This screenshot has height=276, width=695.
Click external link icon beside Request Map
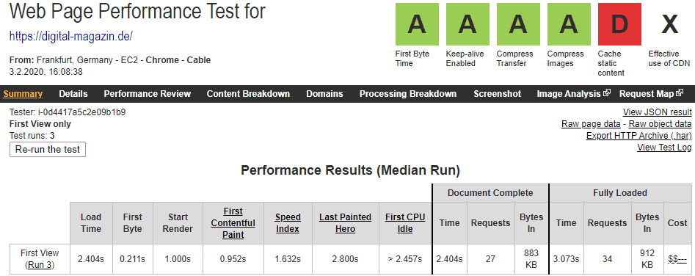point(680,93)
